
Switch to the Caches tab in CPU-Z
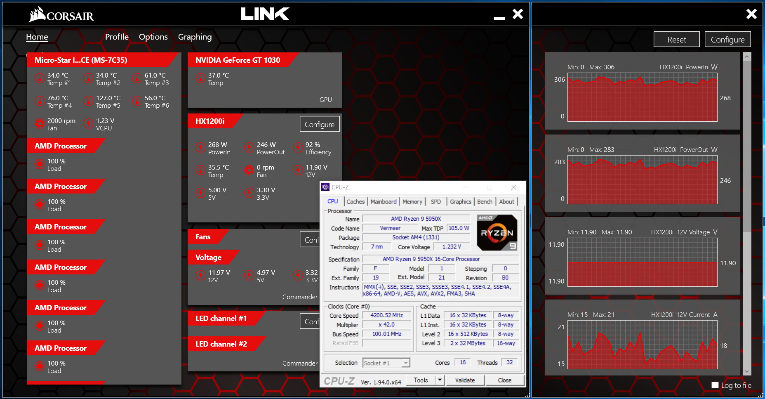pyautogui.click(x=355, y=202)
